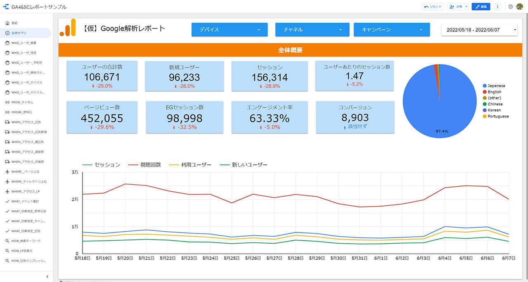This screenshot has height=282, width=528.
Task: Open the three-dot more options menu
Action: pos(498,7)
